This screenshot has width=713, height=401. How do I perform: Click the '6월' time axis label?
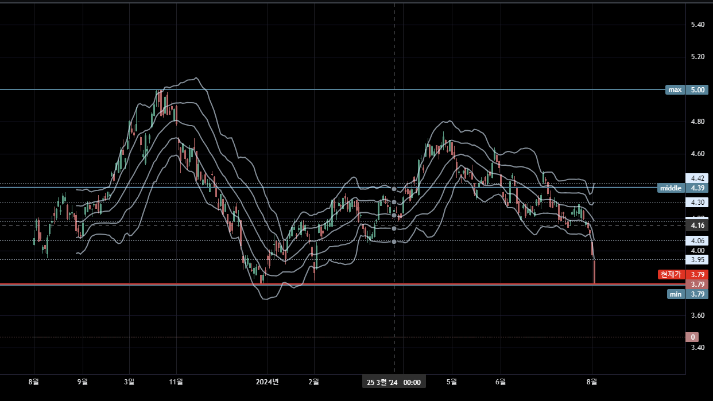501,381
